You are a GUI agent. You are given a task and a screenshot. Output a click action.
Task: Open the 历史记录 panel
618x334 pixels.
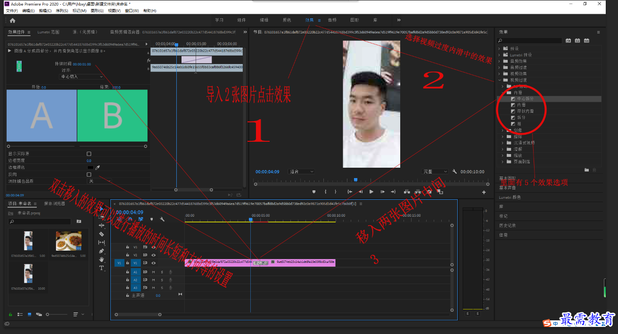(x=507, y=225)
